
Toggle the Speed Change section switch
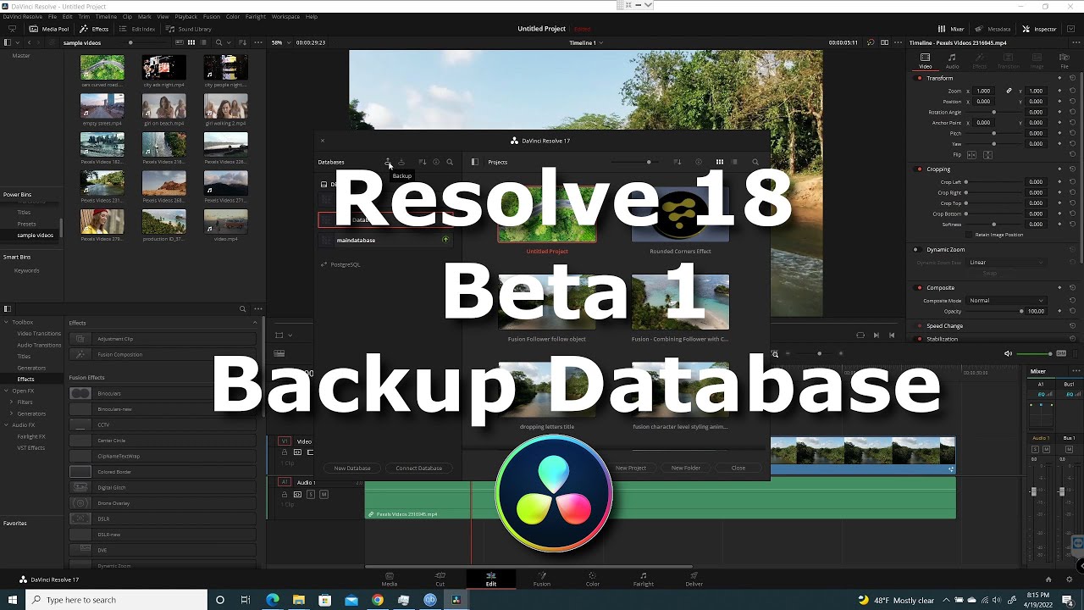(x=920, y=325)
